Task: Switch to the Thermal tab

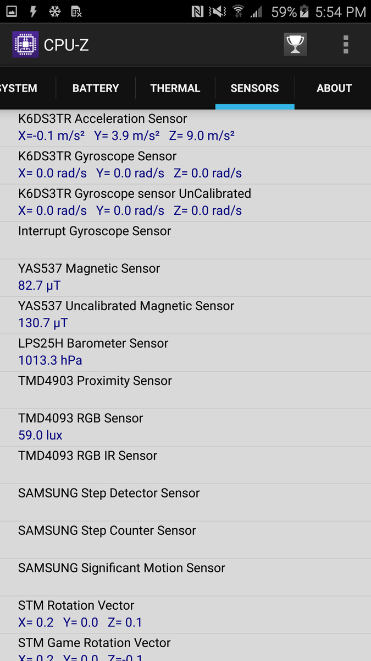Action: [x=175, y=88]
